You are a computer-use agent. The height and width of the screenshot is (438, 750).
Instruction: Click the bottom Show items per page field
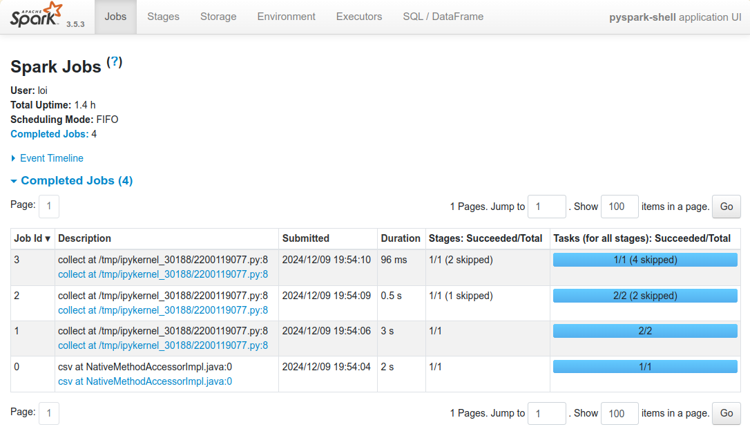point(619,413)
